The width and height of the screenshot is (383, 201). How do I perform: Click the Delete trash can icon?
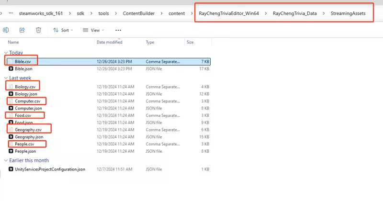(x=38, y=30)
